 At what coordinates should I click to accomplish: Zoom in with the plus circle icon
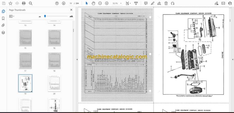107,3
